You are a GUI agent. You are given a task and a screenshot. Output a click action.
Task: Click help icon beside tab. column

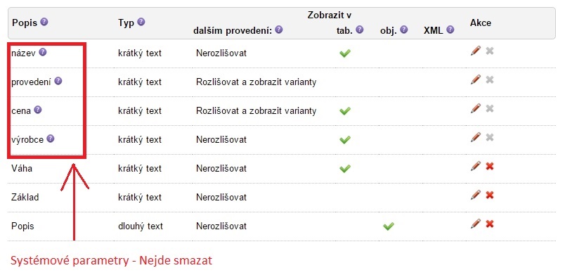tap(359, 30)
